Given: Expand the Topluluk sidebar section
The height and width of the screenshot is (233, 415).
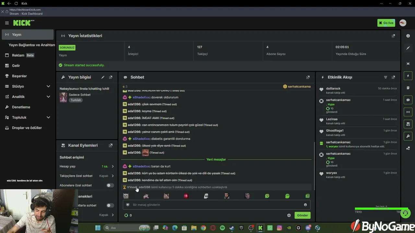Looking at the screenshot, I should point(28,117).
